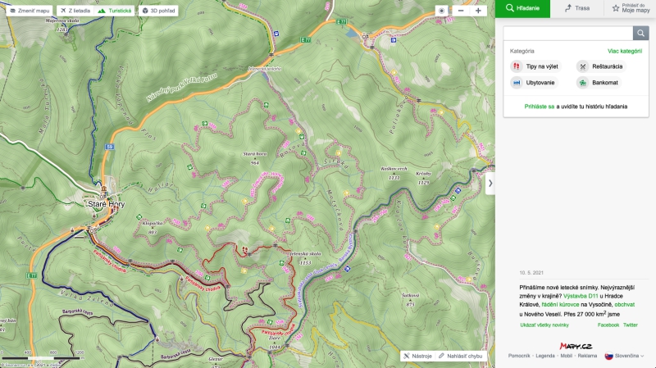Enable the 3D pohľad view
This screenshot has width=656, height=368.
click(x=158, y=11)
